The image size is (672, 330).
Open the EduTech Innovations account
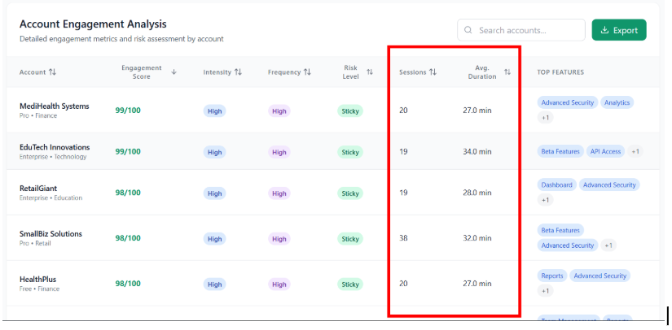pos(55,147)
